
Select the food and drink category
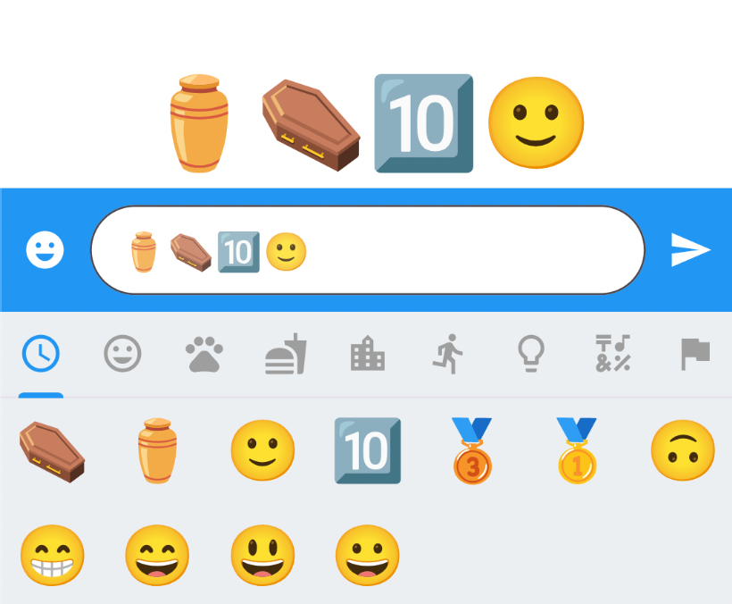(286, 354)
